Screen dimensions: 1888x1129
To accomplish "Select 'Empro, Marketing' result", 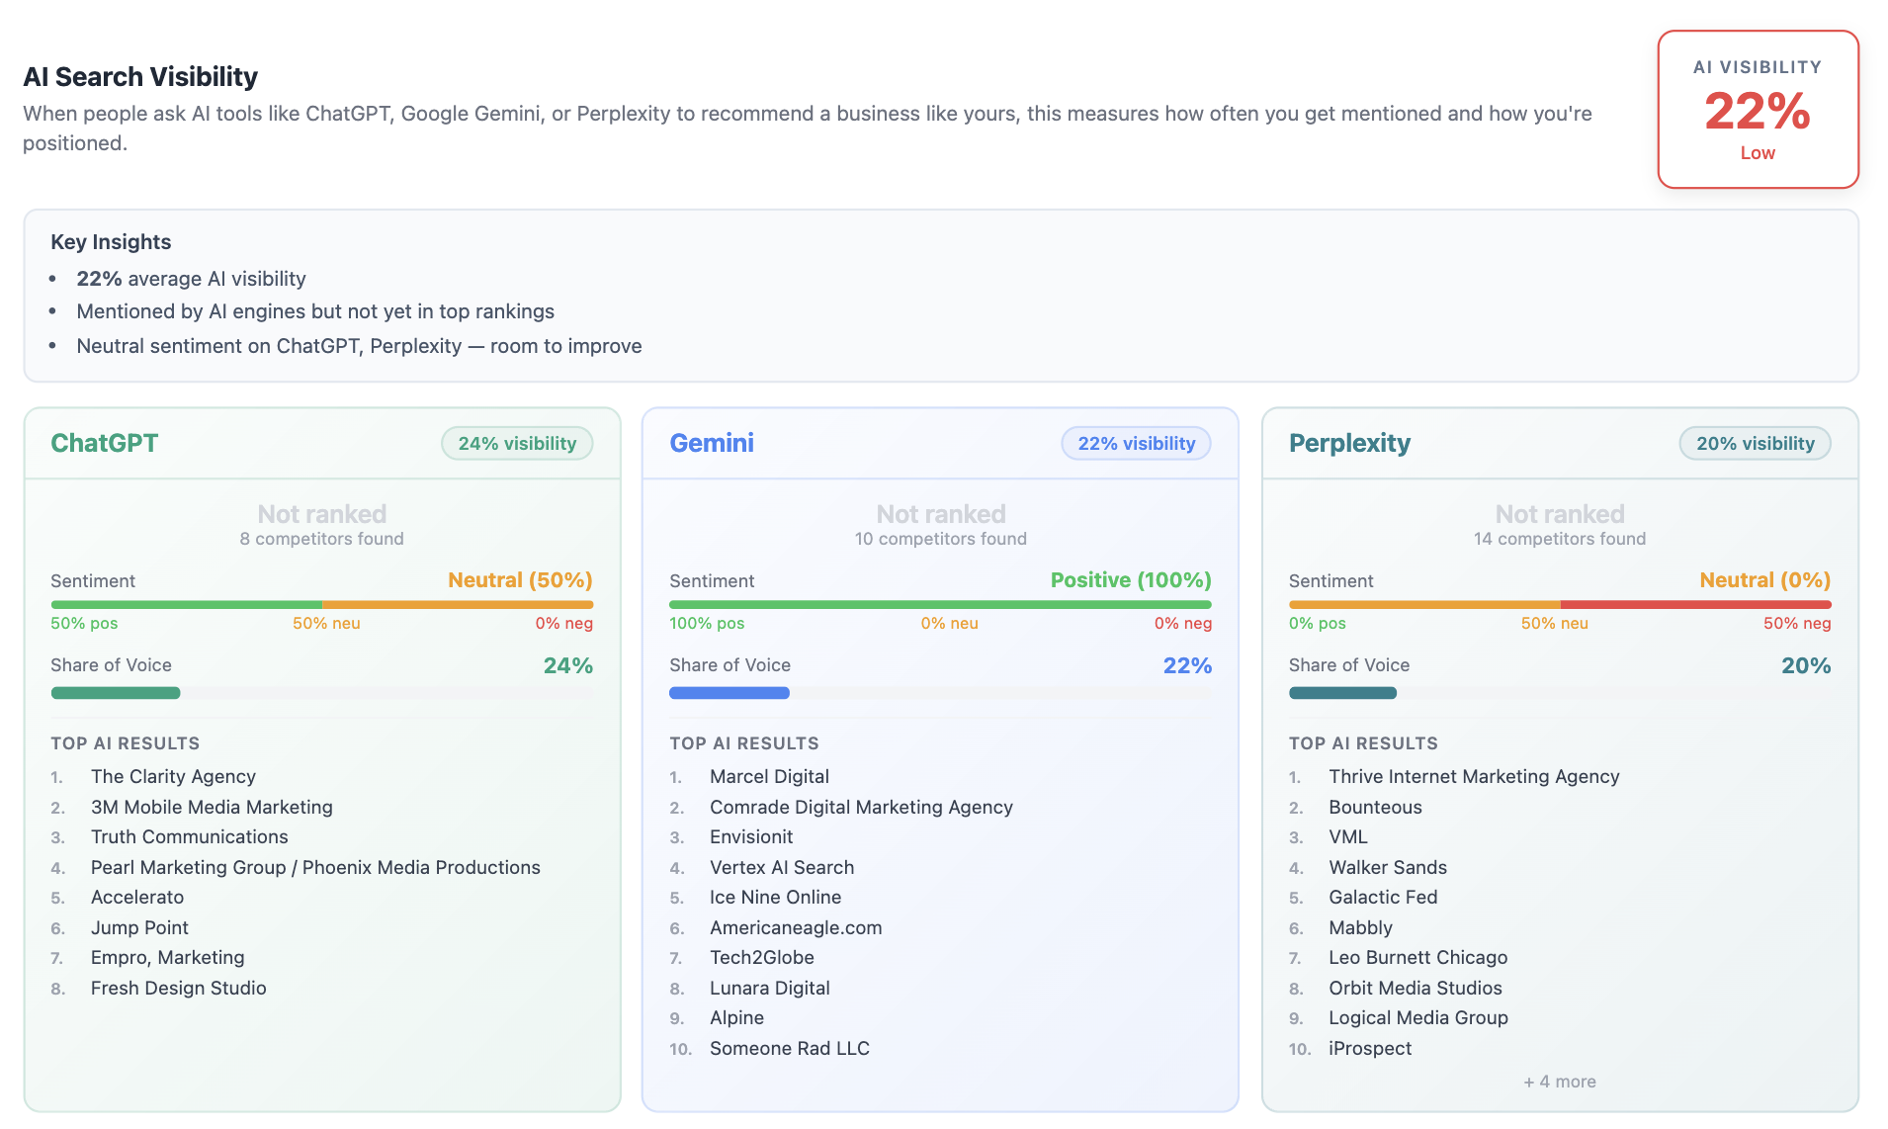I will click(x=167, y=958).
